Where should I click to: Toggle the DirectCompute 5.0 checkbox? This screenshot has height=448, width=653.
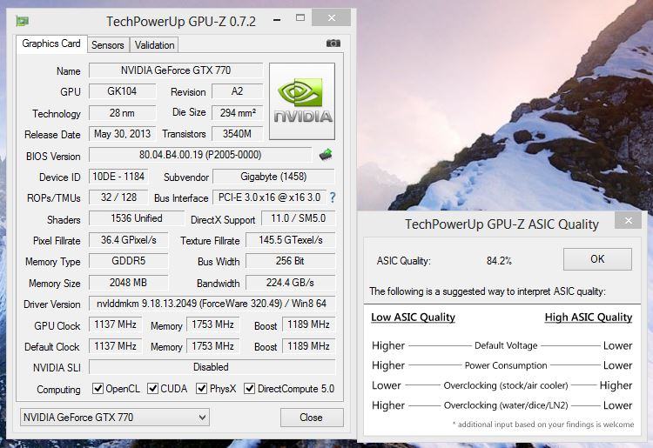pos(249,389)
